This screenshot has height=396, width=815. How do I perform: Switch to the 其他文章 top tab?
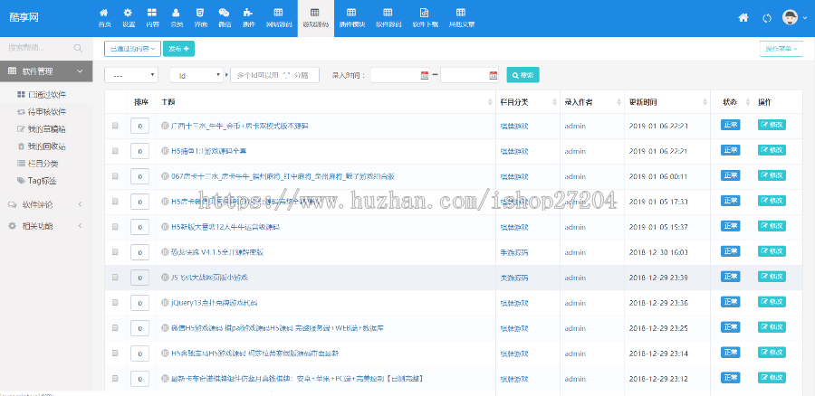(x=461, y=18)
